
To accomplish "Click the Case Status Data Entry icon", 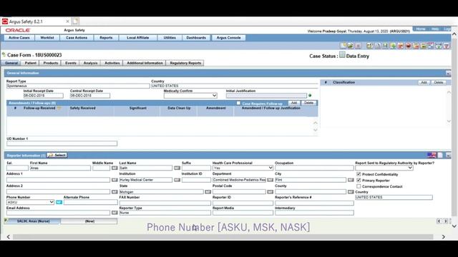I will 342,54.
